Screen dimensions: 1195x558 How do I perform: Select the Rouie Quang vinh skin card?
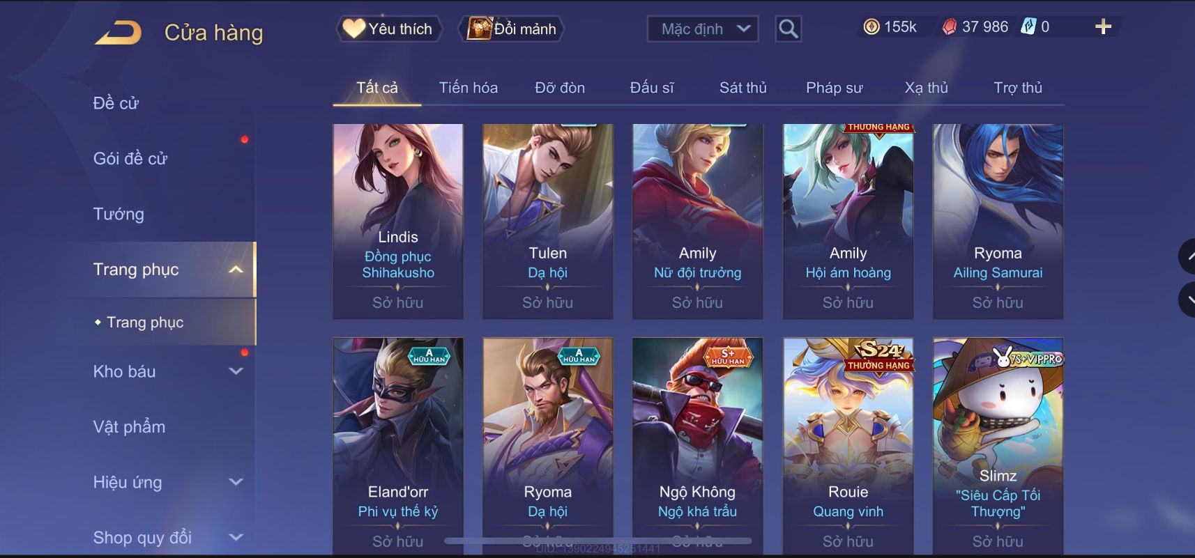click(x=848, y=446)
